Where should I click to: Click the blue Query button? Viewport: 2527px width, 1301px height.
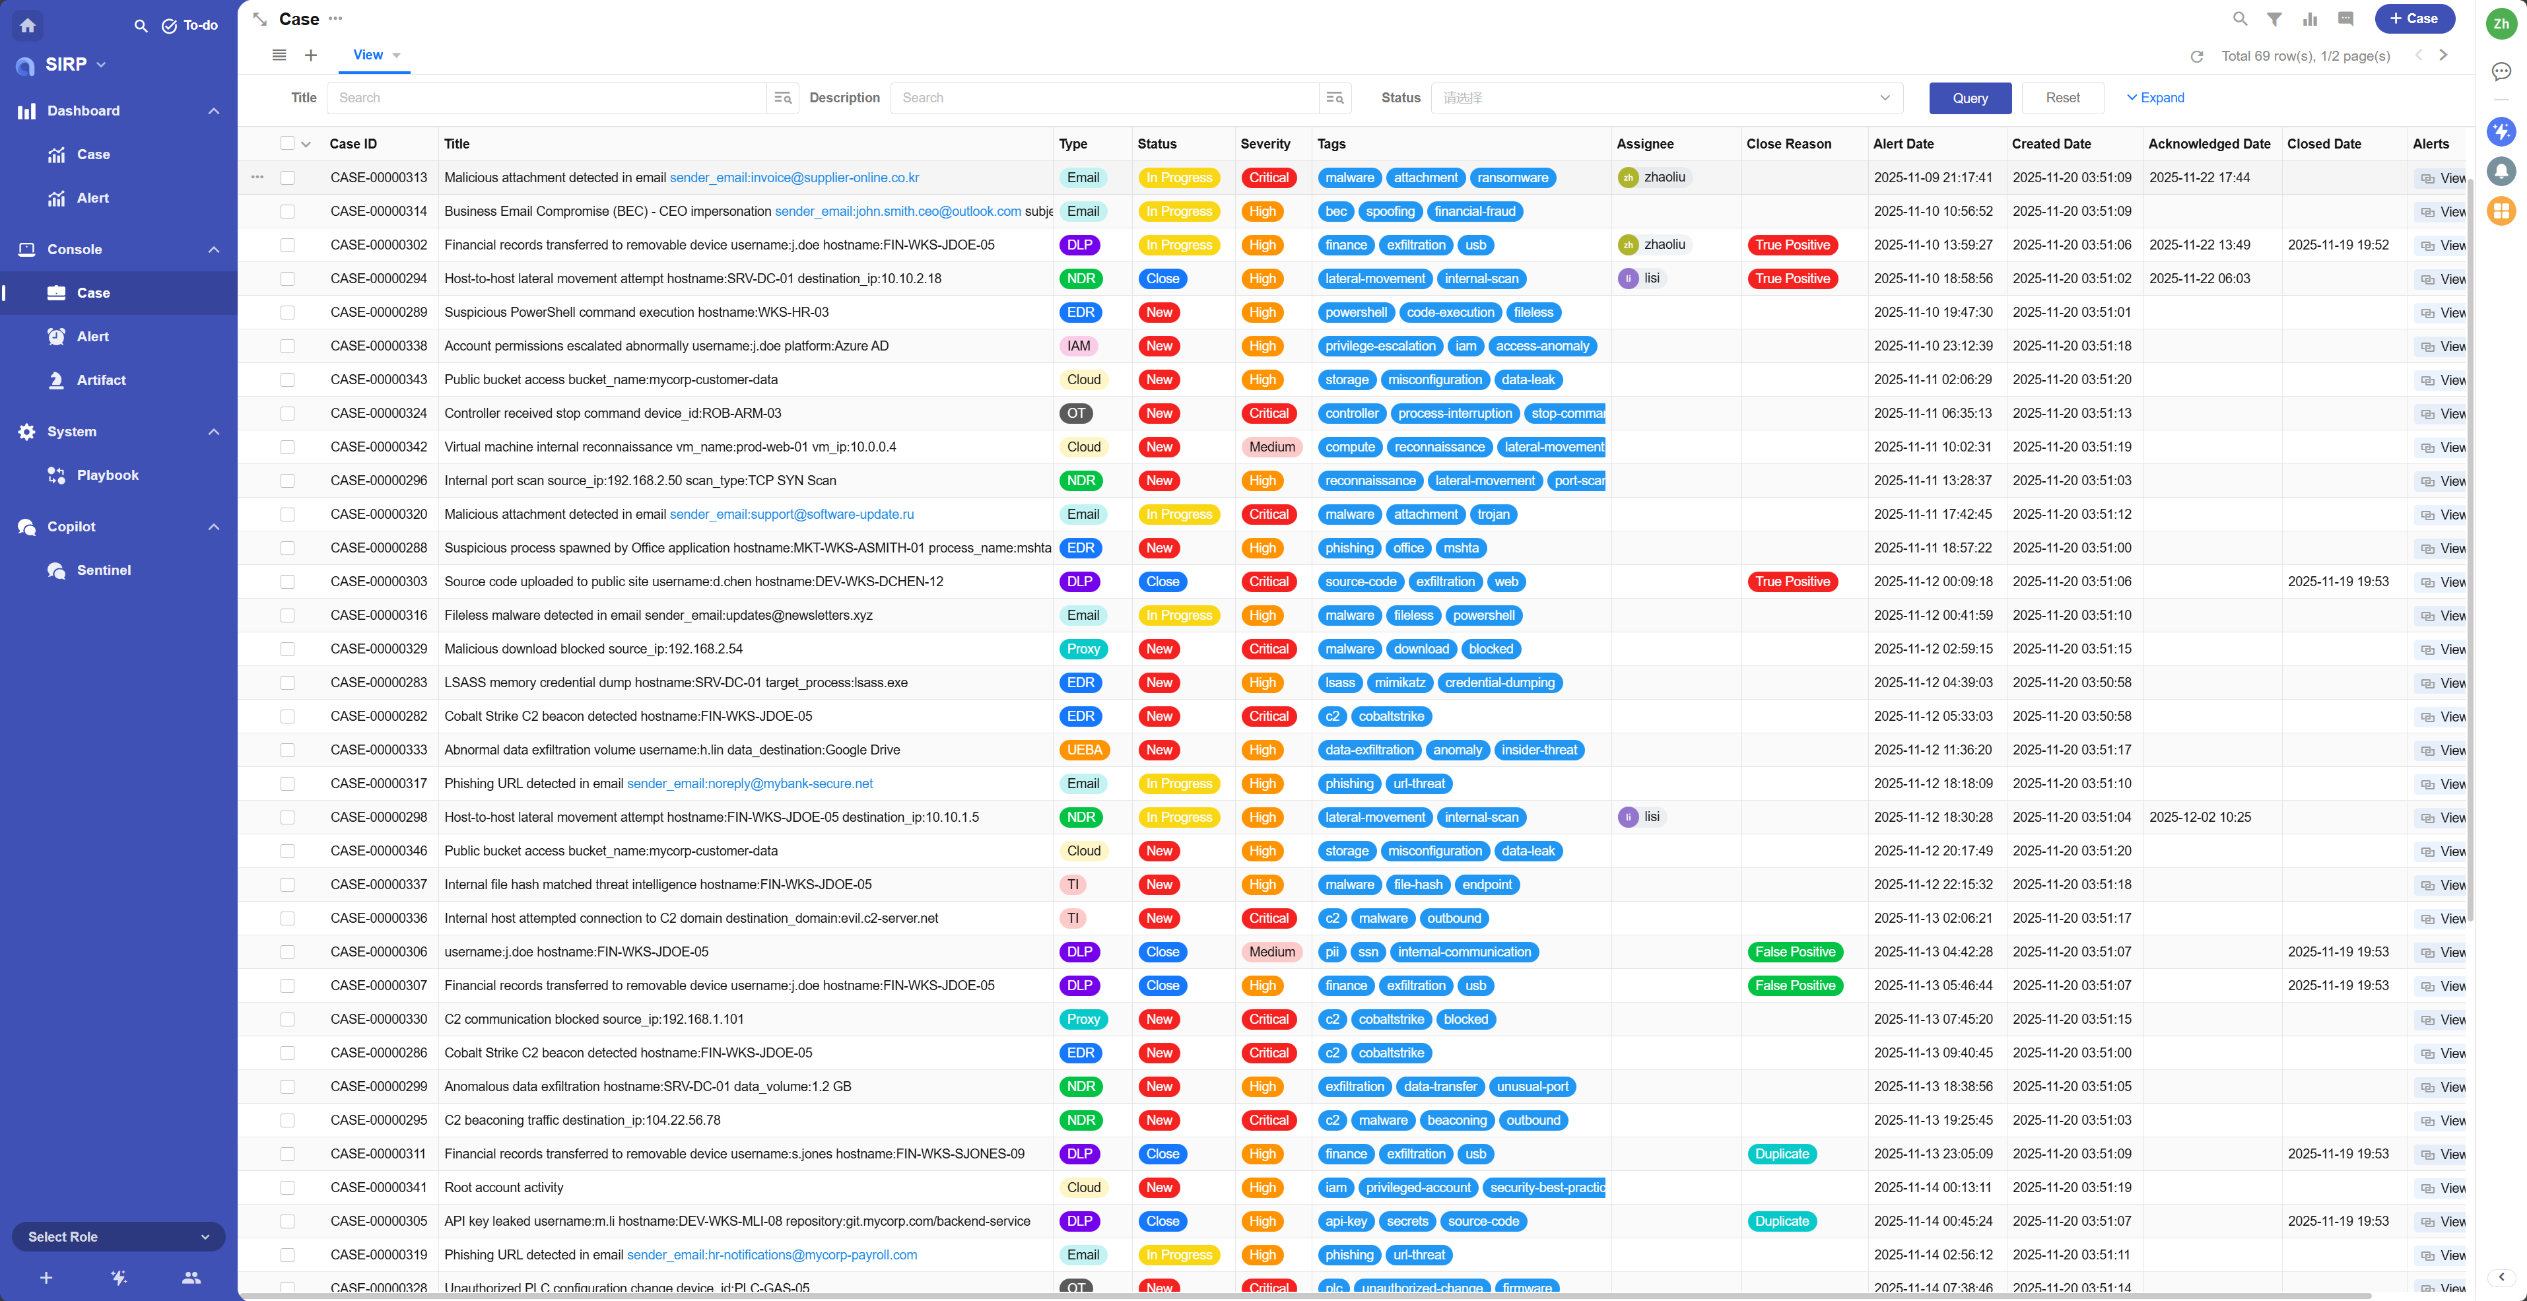pos(1969,98)
